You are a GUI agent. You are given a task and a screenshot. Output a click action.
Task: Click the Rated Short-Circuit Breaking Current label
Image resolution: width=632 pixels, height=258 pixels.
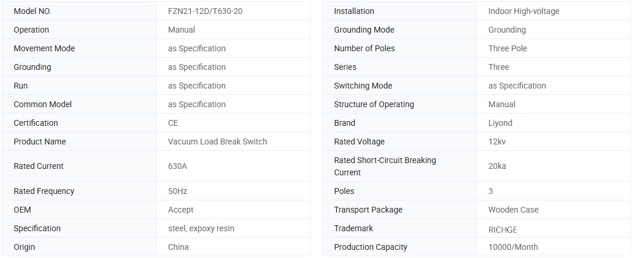click(384, 166)
